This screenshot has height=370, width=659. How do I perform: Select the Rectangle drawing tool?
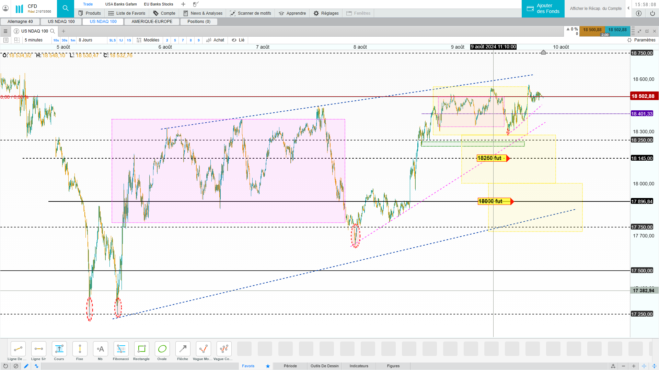[141, 349]
